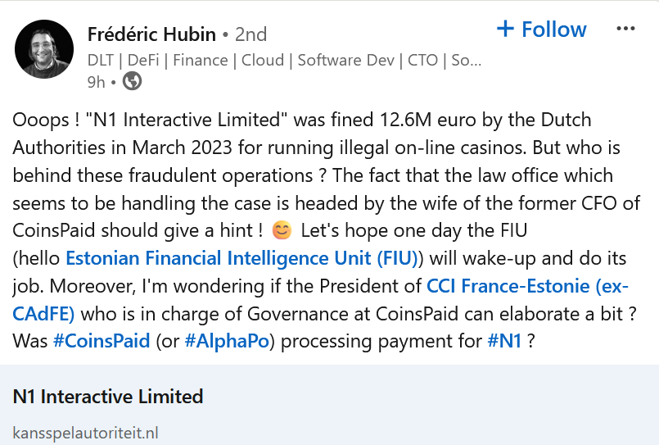Click the kansspelautoriteit.nl source domain
Viewport: 659px width, 445px height.
(x=85, y=433)
